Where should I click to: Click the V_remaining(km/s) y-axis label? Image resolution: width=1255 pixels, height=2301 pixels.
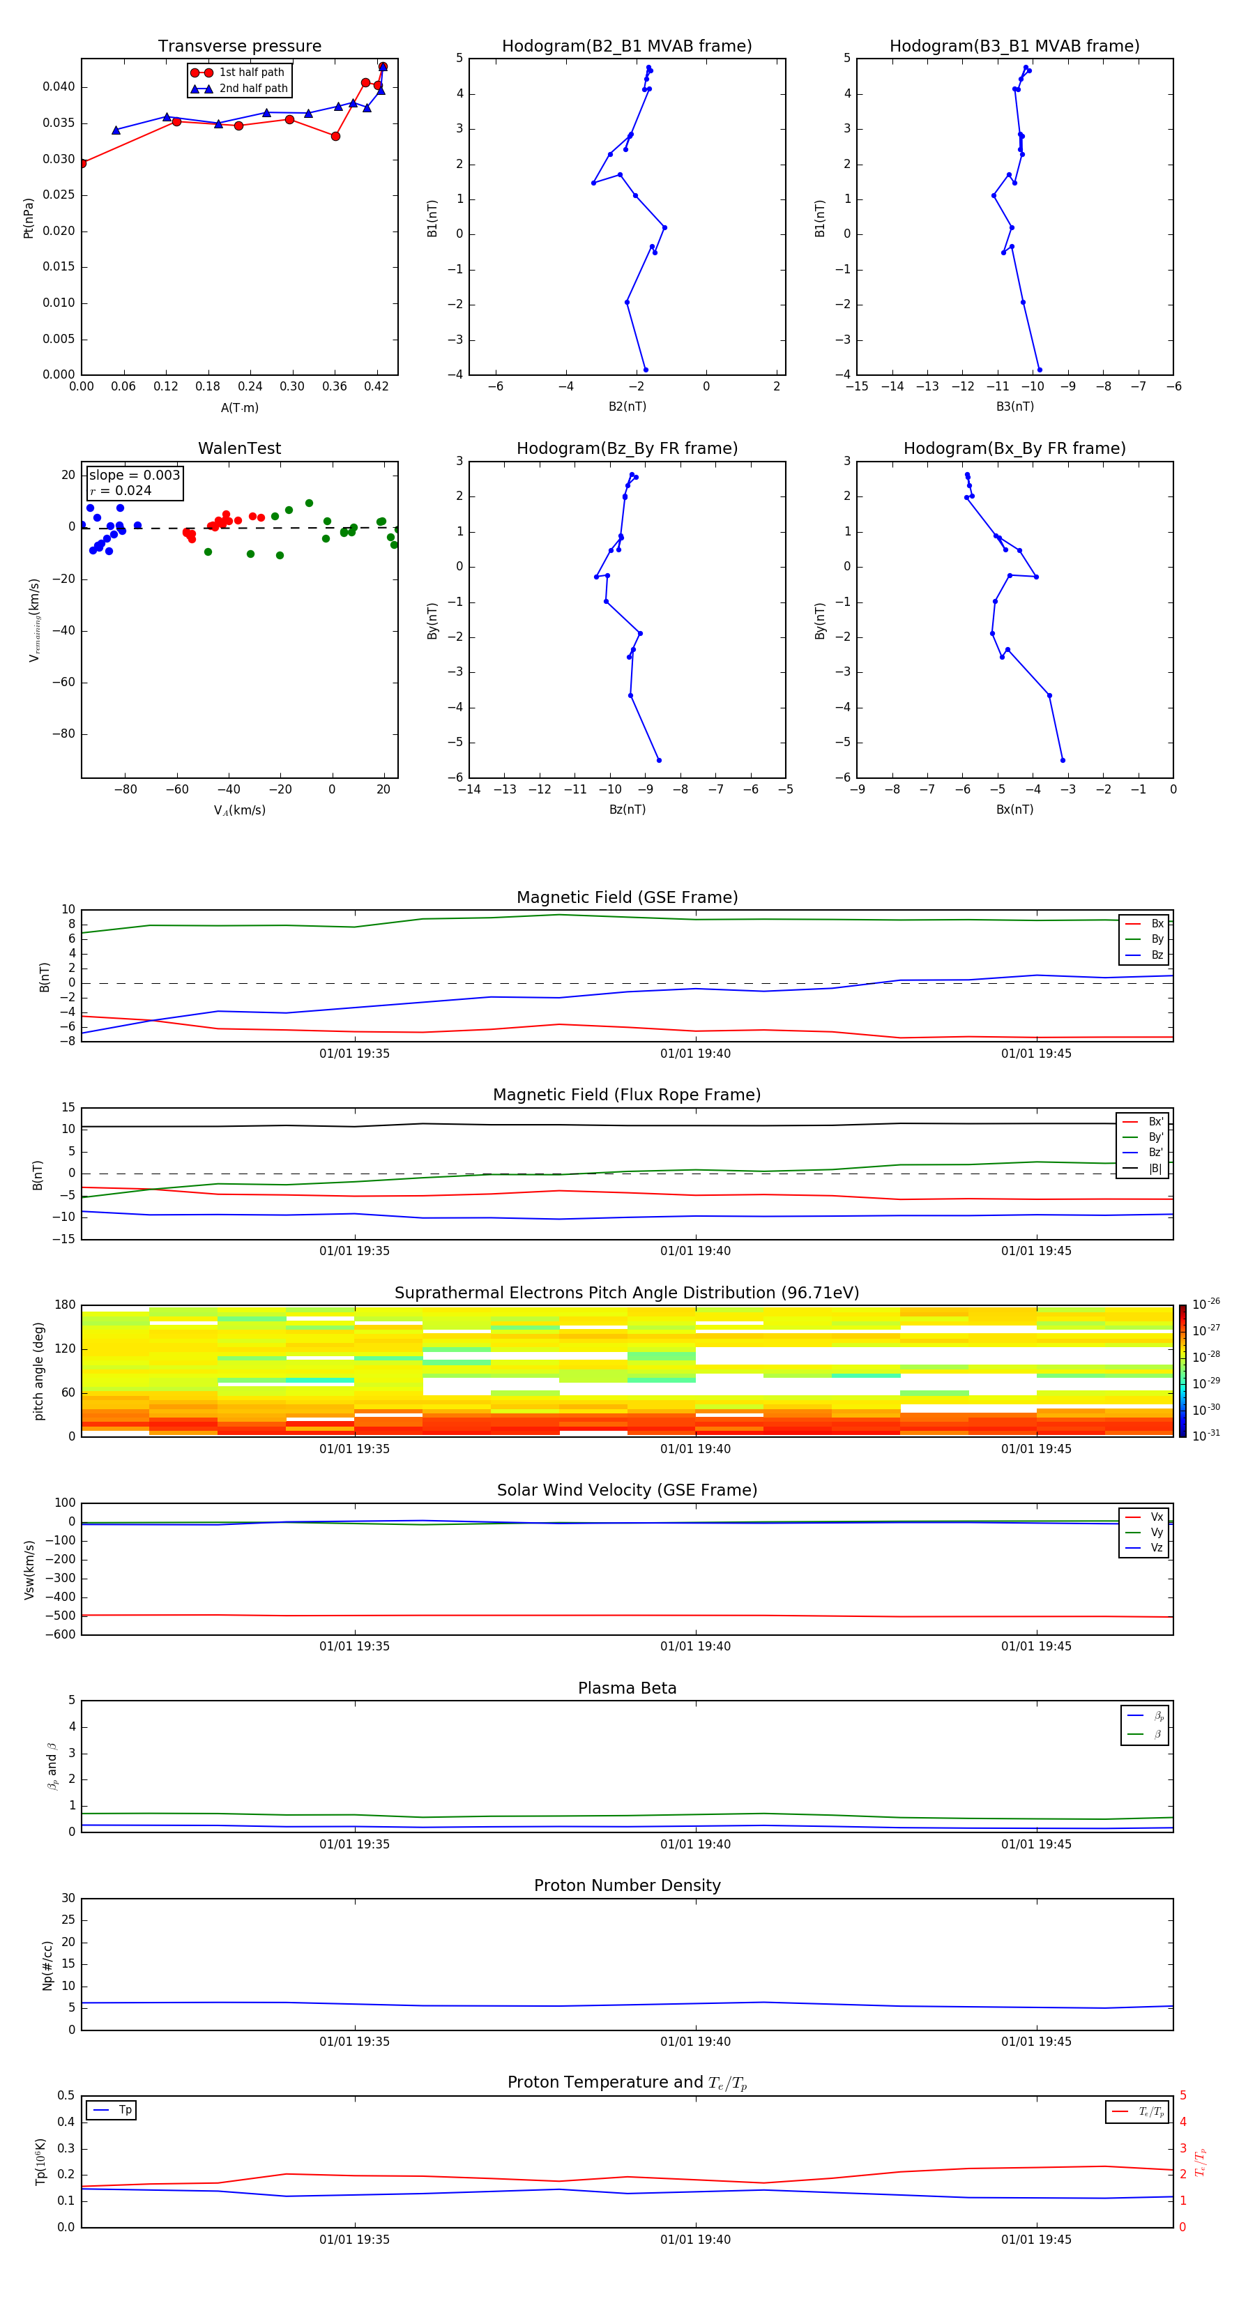pyautogui.click(x=34, y=620)
